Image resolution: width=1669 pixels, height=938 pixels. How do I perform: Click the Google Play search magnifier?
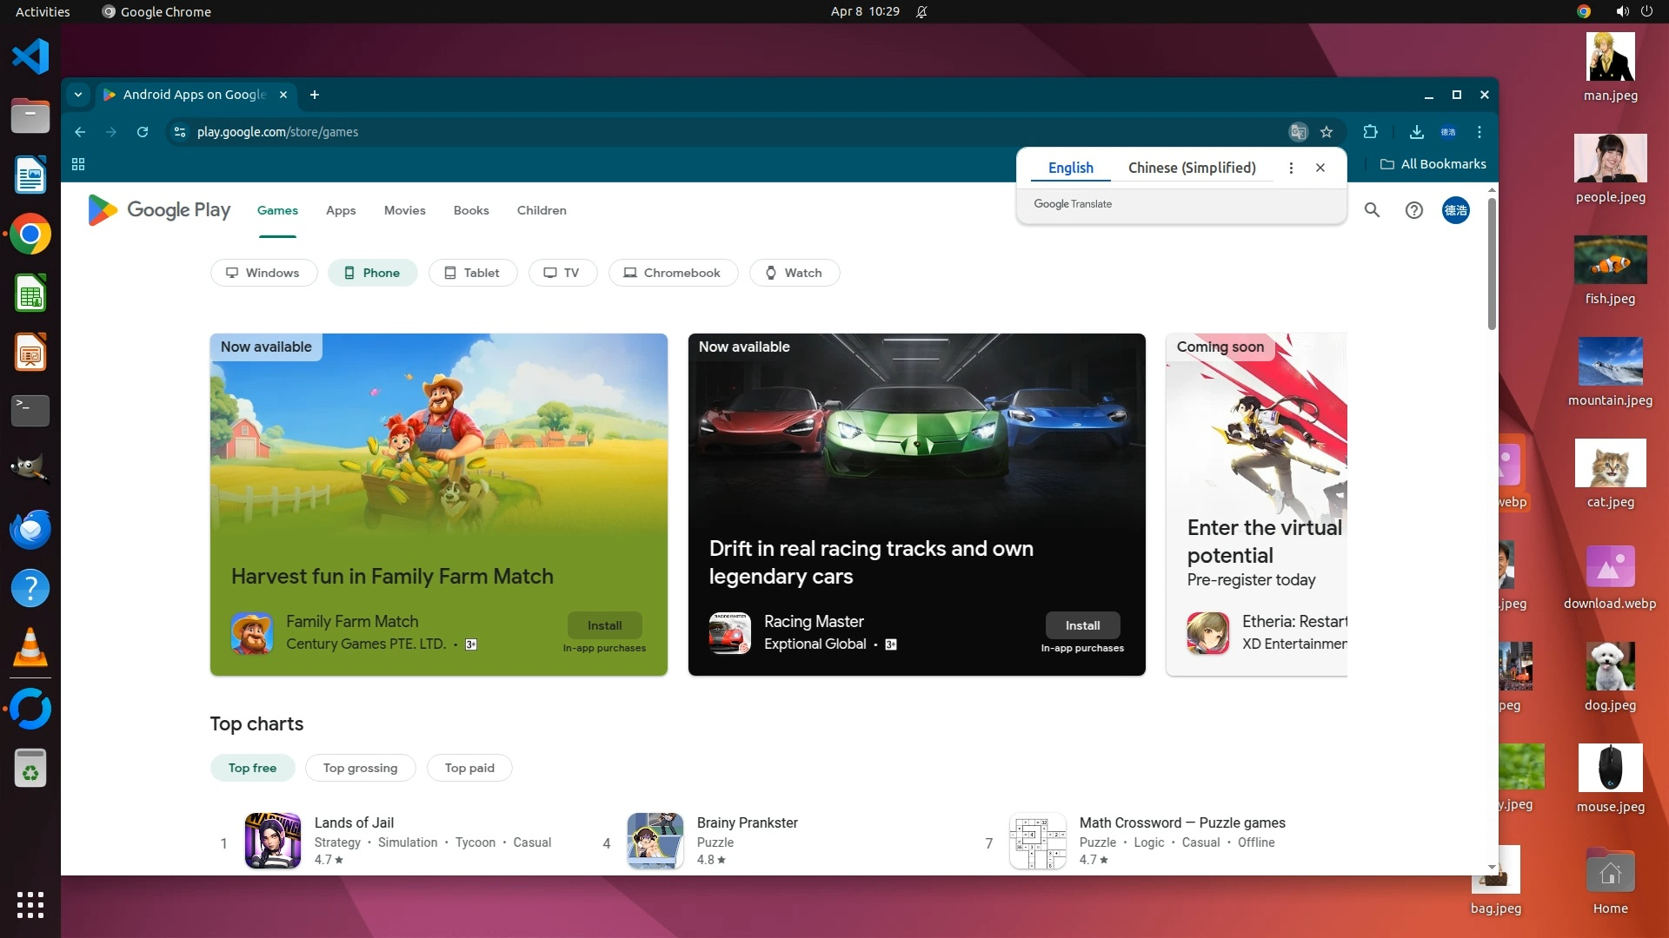click(1372, 210)
